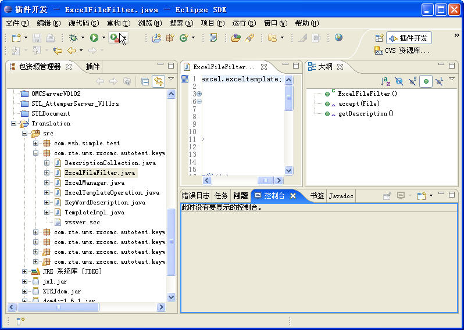
Task: Click the New wizard icon in main toolbar
Action: point(16,38)
